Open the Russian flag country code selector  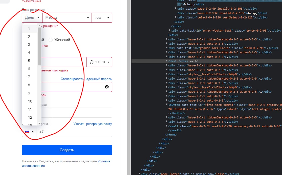(x=29, y=132)
